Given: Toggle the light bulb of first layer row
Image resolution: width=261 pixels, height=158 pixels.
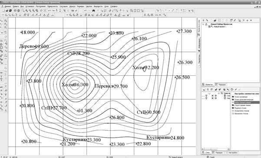Looking at the screenshot, I should 206,96.
